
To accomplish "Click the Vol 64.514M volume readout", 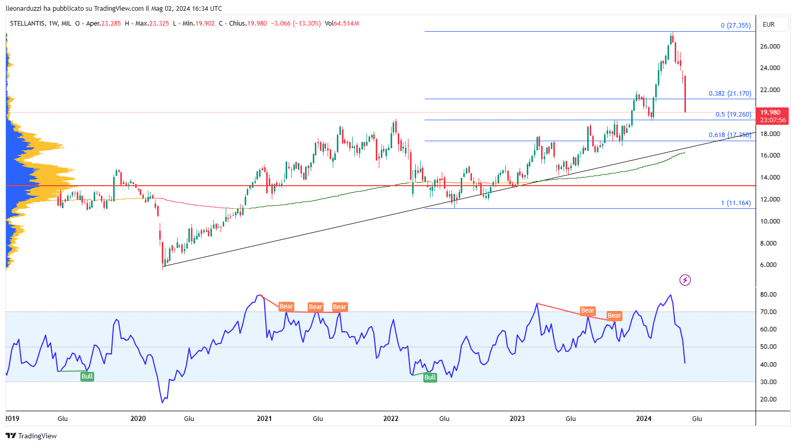I will point(342,24).
